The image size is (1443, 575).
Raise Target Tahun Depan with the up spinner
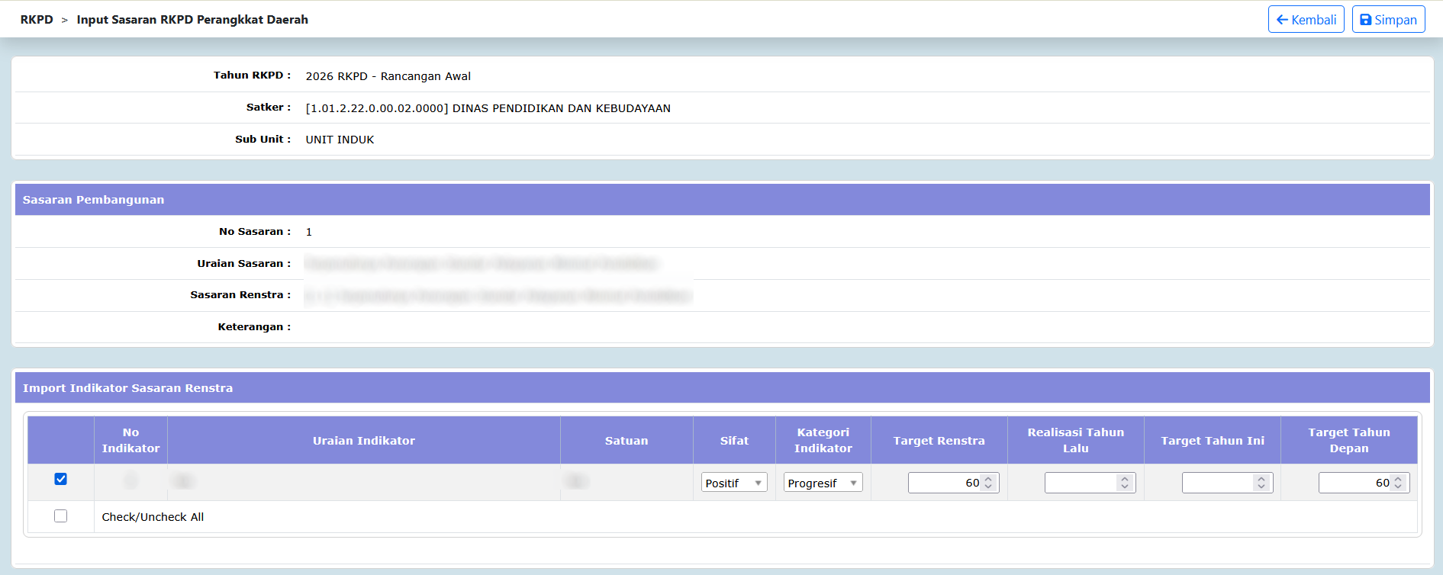click(1398, 479)
